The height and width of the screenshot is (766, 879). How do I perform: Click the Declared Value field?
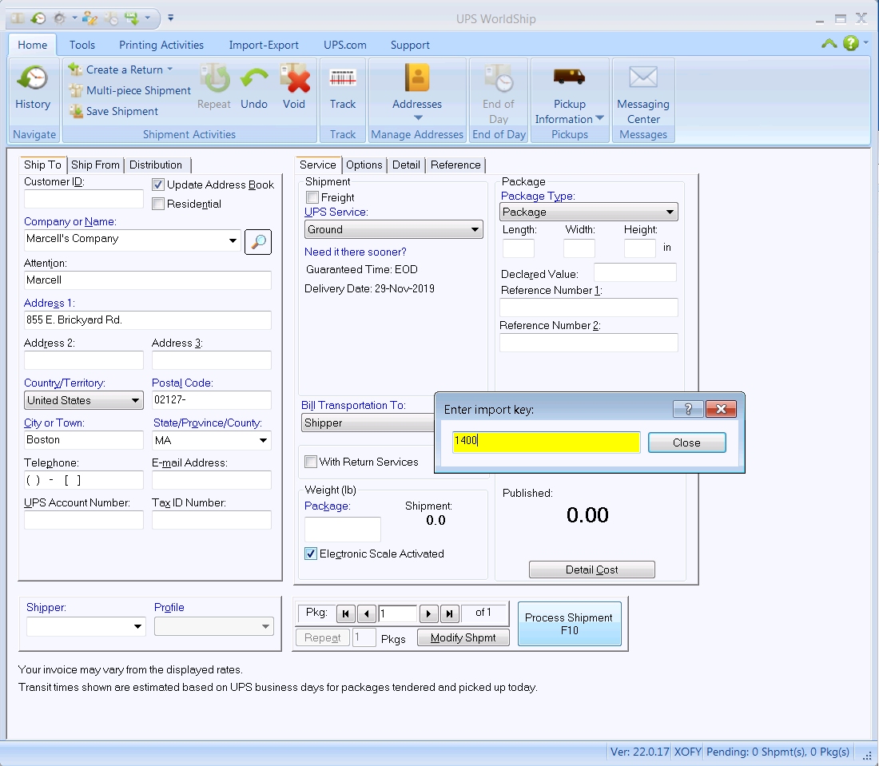click(x=634, y=272)
